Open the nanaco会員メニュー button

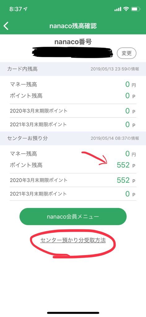73,216
